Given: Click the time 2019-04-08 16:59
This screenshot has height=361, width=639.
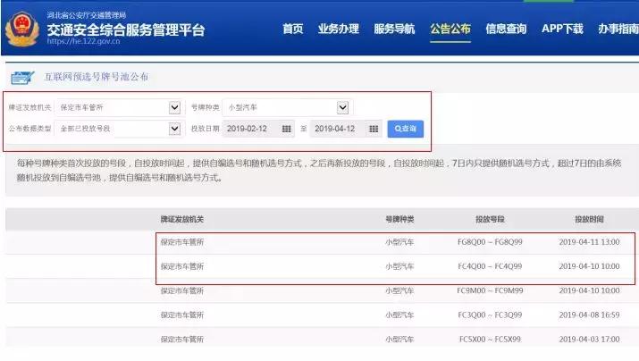Looking at the screenshot, I should point(589,315).
